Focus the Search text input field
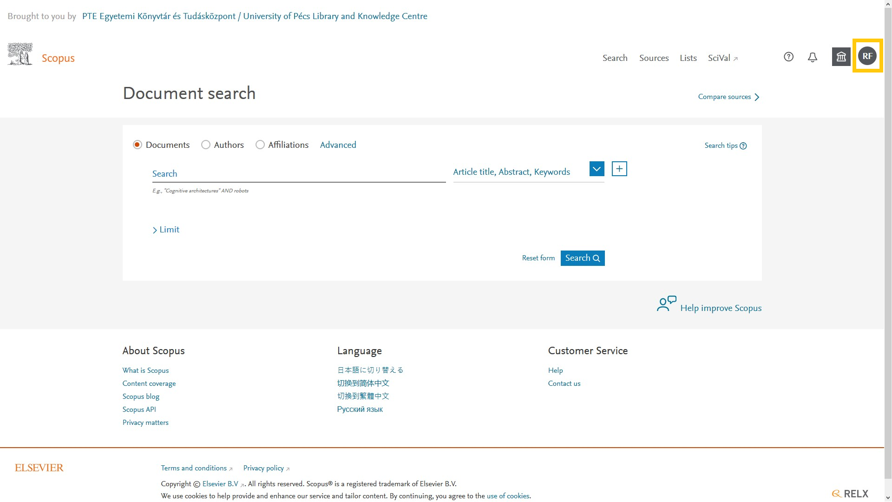Screen dimensions: 892x502 click(x=299, y=173)
